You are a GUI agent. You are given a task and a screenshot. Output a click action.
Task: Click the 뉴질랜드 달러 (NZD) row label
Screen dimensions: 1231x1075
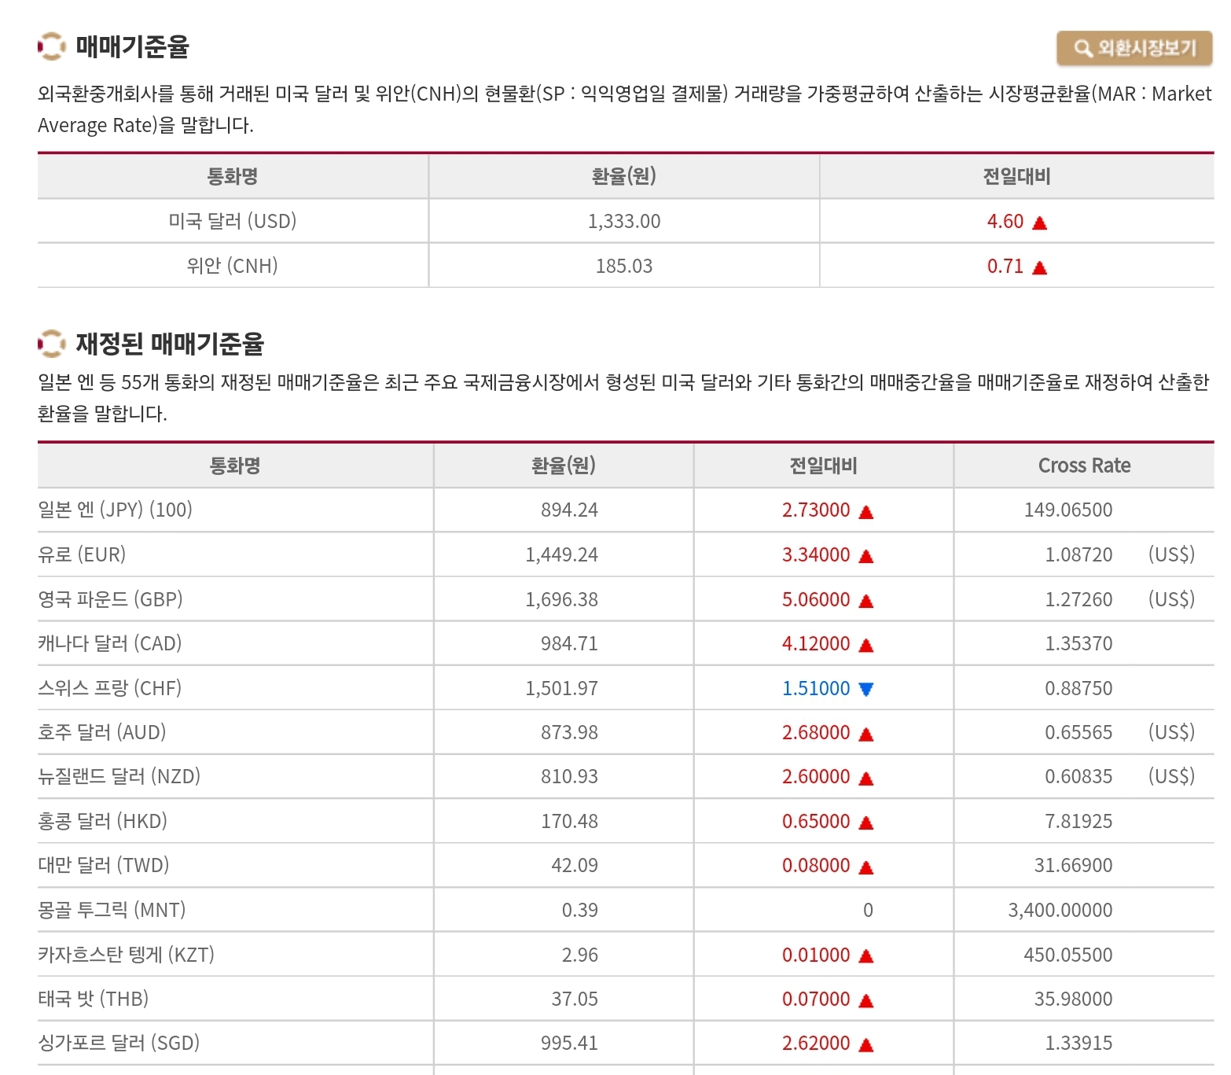[119, 776]
